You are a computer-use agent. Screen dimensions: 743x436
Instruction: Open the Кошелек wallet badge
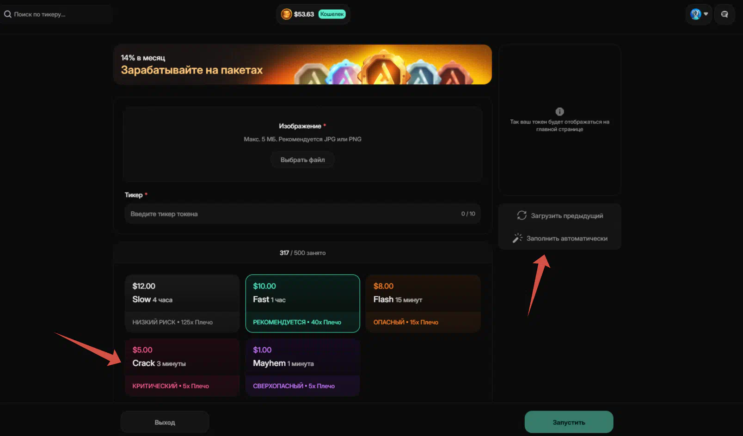coord(332,14)
